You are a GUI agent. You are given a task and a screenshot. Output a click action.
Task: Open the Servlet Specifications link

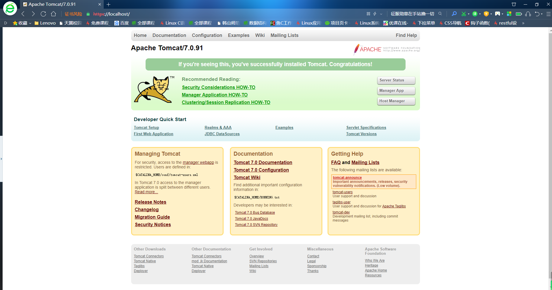366,127
